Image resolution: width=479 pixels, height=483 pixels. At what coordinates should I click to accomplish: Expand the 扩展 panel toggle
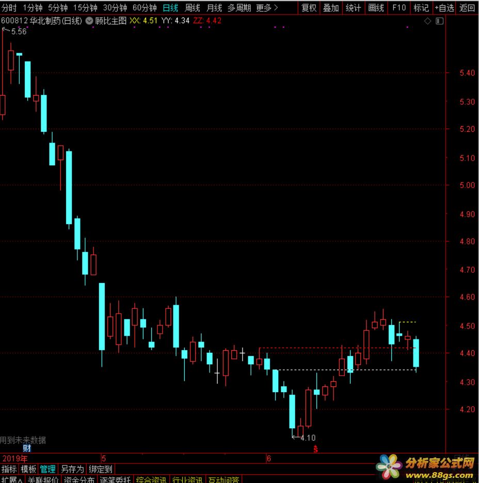11,479
